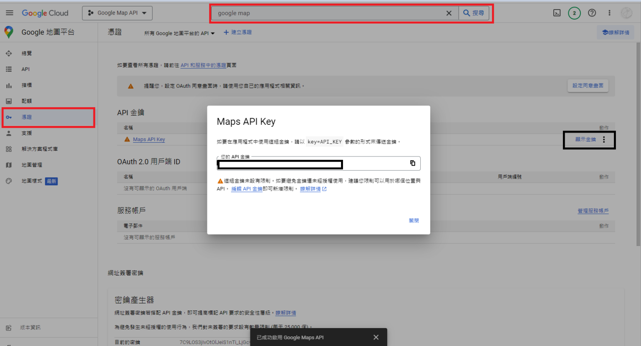Open the top-right more options icon
Image resolution: width=641 pixels, height=346 pixels.
(609, 13)
